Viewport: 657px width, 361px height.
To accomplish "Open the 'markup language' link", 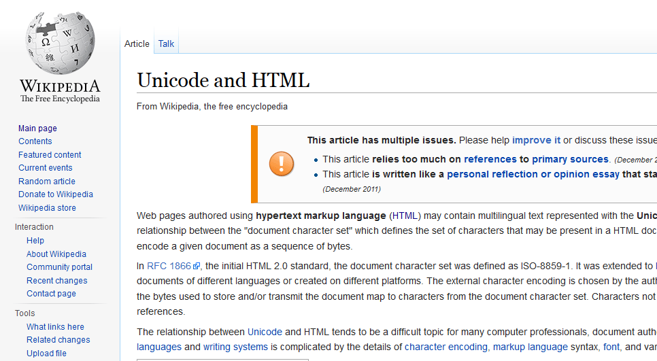I will coord(530,347).
